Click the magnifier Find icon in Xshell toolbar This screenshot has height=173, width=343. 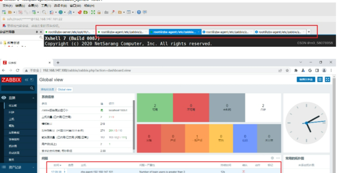pos(44,12)
